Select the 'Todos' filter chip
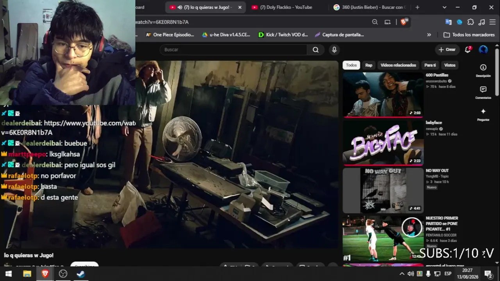The width and height of the screenshot is (500, 281). (351, 65)
